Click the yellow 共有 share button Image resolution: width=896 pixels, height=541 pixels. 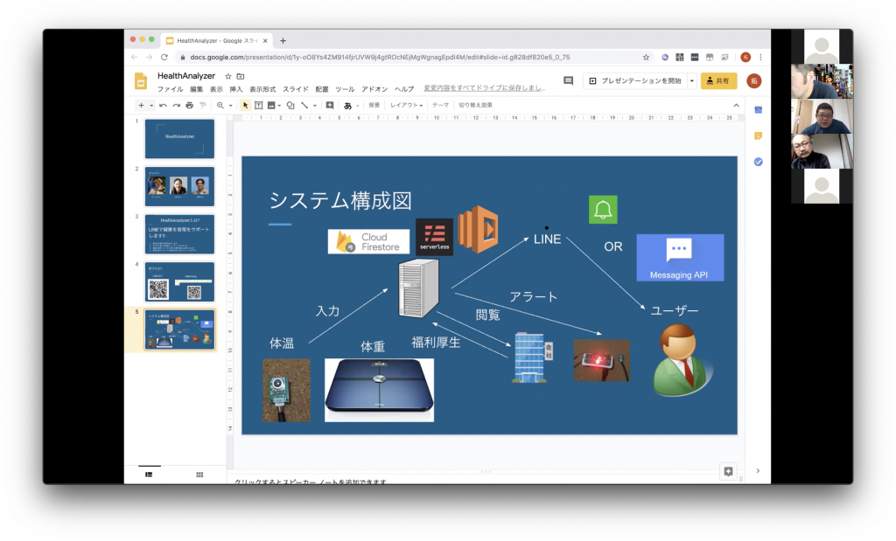pyautogui.click(x=718, y=81)
